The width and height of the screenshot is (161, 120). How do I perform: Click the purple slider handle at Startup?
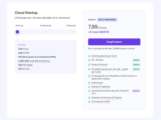(x=17, y=32)
